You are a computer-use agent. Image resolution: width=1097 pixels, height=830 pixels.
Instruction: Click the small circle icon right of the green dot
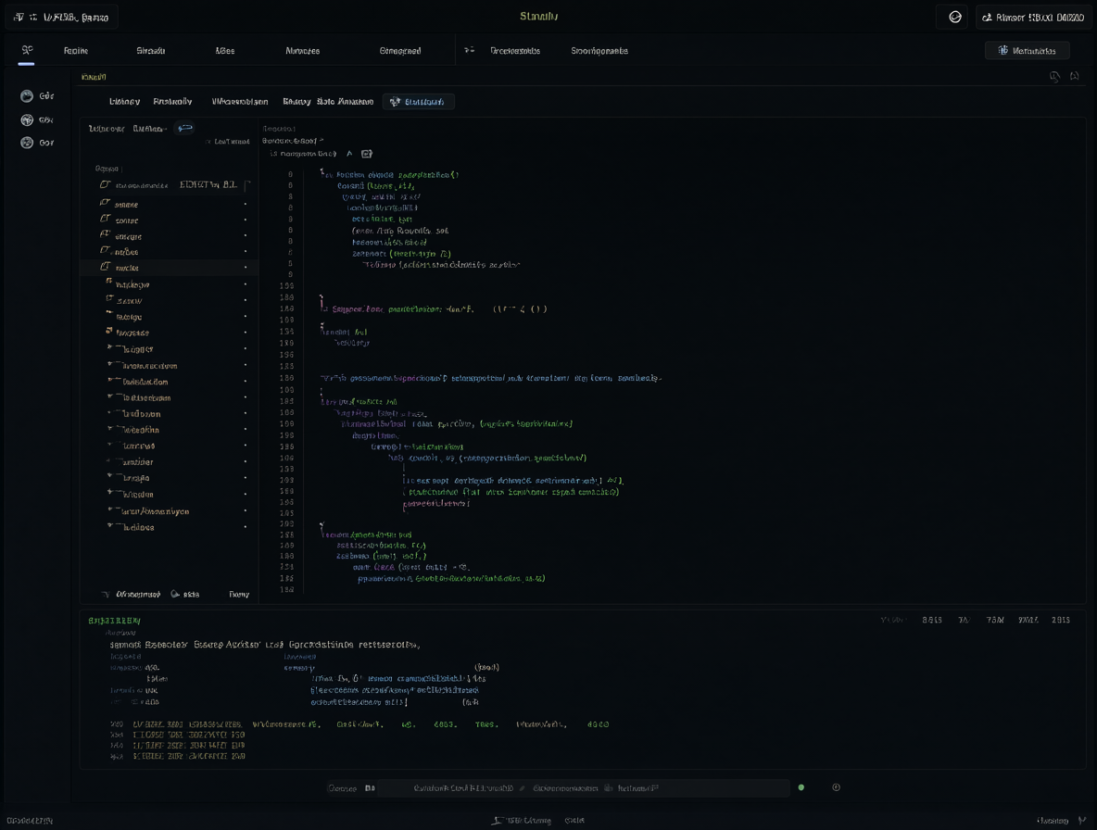tap(836, 788)
